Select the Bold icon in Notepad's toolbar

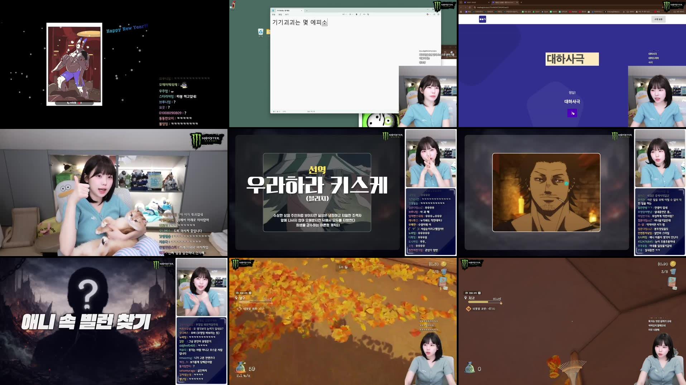click(356, 14)
